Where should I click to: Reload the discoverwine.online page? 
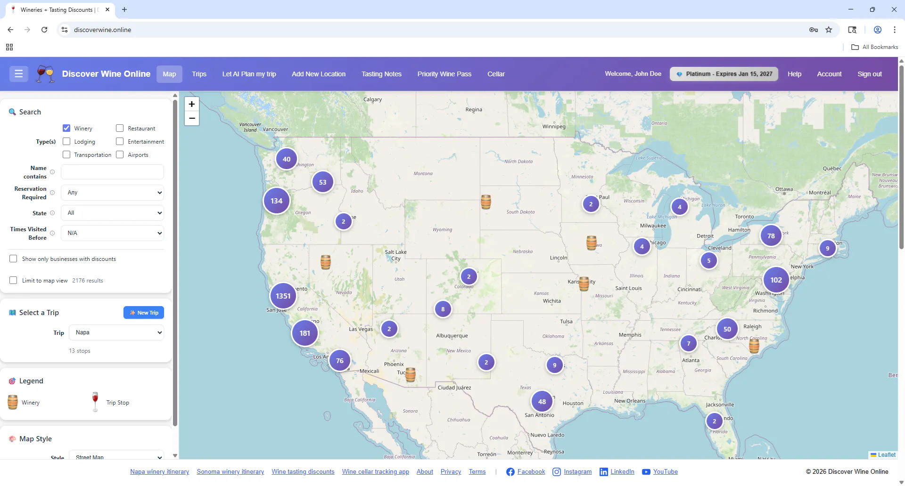pos(44,30)
